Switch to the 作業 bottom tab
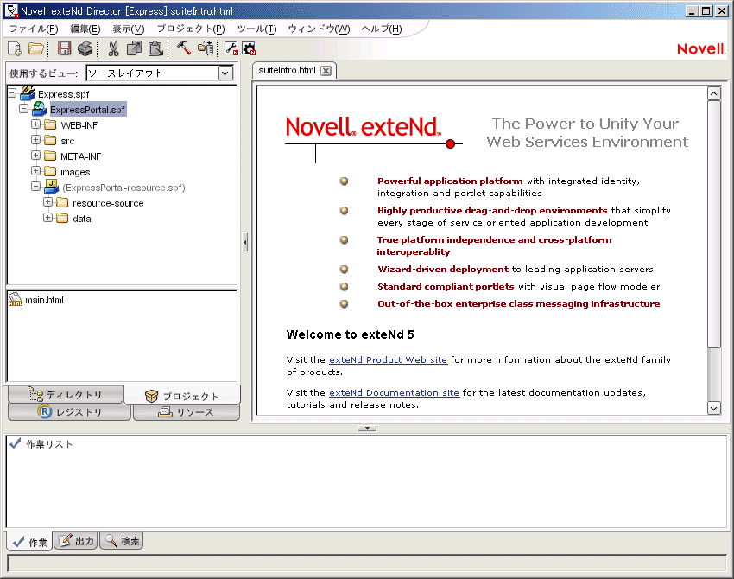734x579 pixels. pyautogui.click(x=29, y=542)
